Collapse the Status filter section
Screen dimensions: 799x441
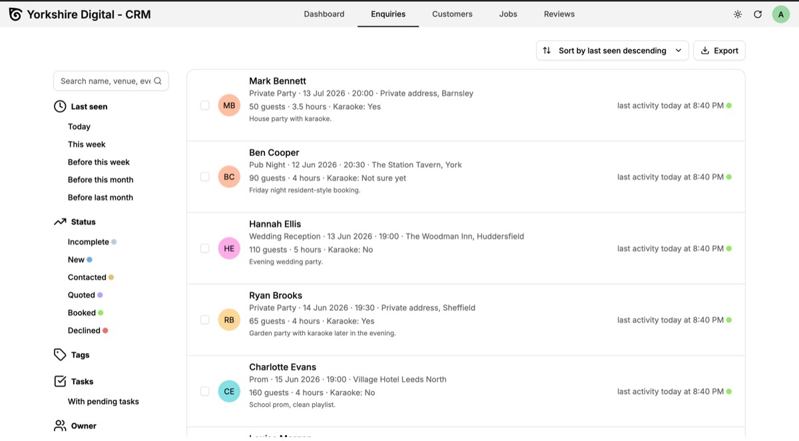tap(83, 222)
